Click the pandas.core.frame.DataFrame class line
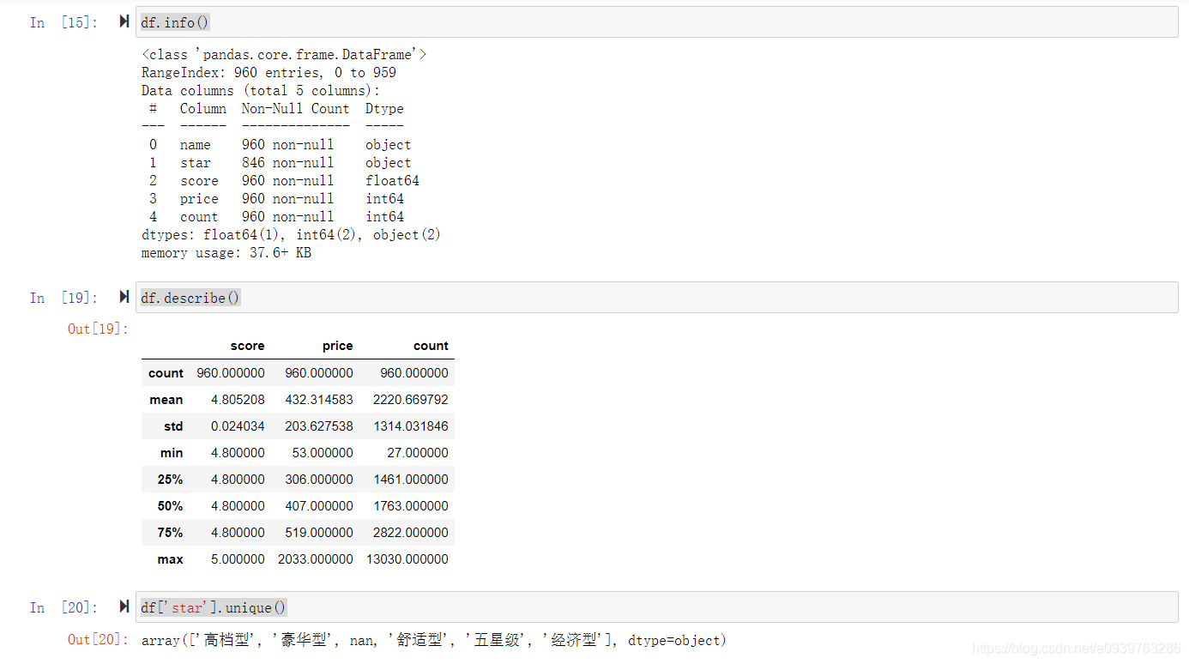The image size is (1189, 664). tap(284, 55)
